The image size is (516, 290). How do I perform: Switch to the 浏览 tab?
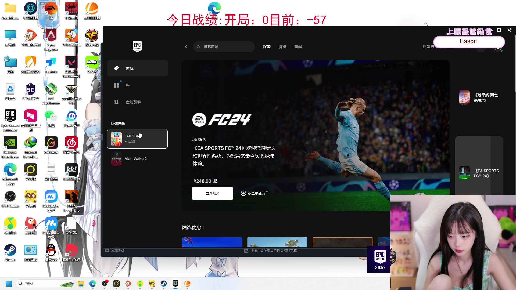click(x=282, y=47)
